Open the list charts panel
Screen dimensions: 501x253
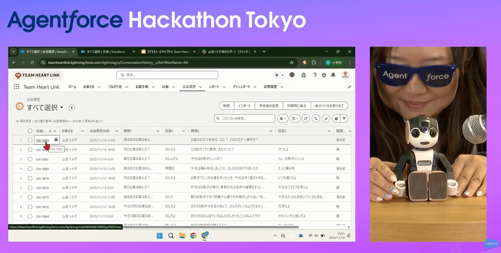point(336,118)
